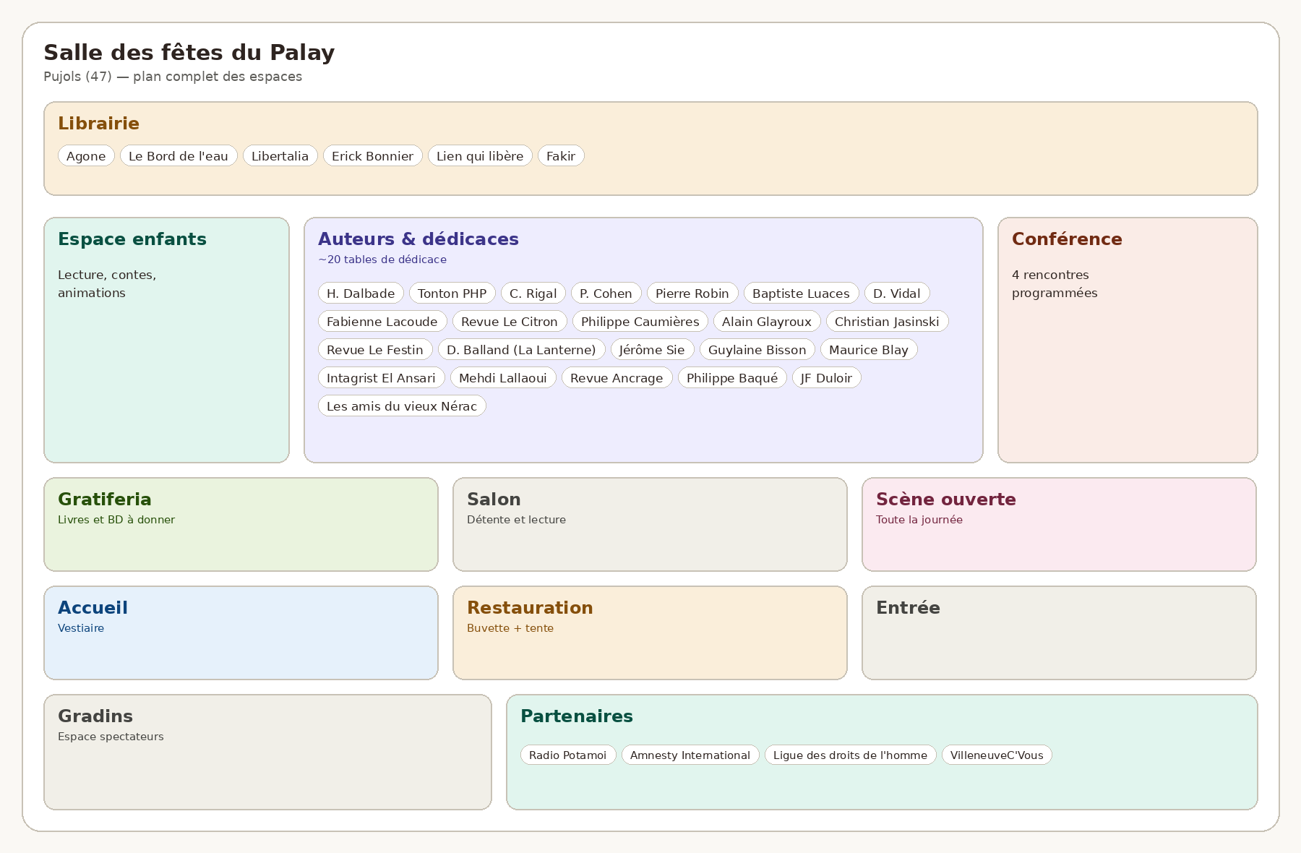This screenshot has height=853, width=1301.
Task: Click the Buvette + tente subtitle
Action: coord(510,628)
